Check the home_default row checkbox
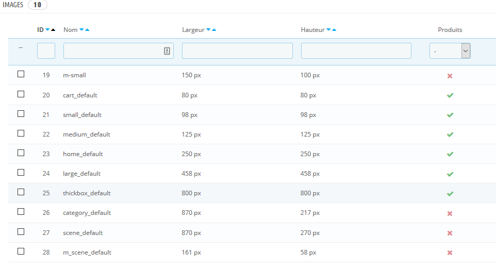 21,153
